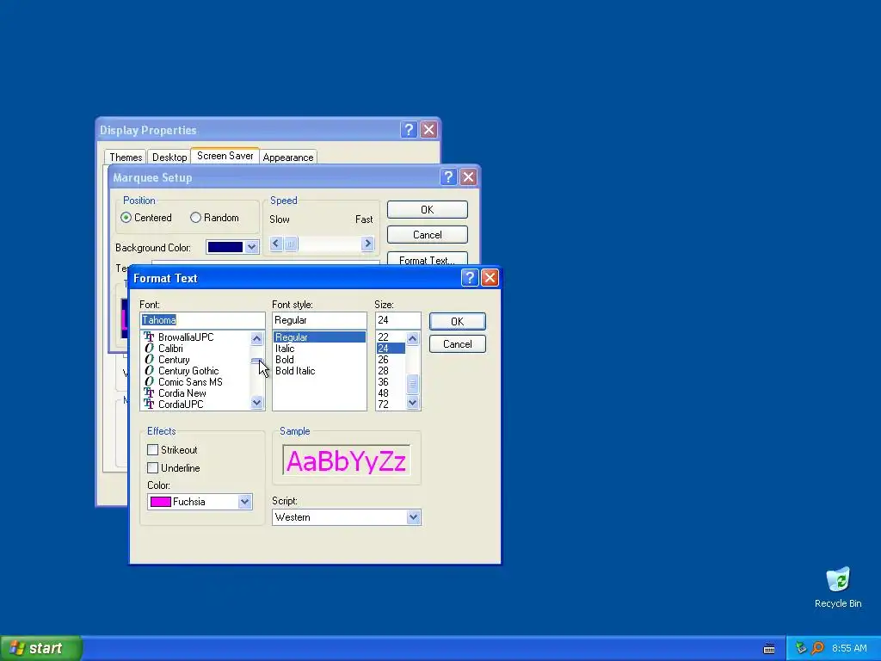Click the speed slider left arrow
881x661 pixels.
pos(275,244)
